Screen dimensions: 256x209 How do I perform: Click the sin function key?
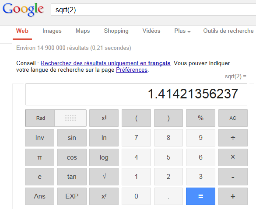click(72, 138)
